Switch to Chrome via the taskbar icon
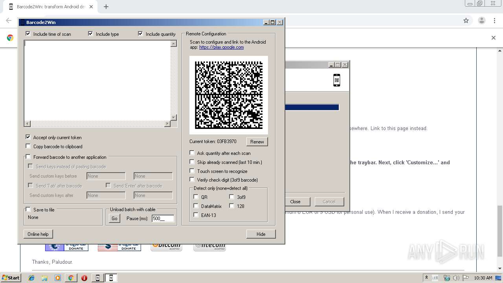The height and width of the screenshot is (283, 503). click(x=71, y=278)
